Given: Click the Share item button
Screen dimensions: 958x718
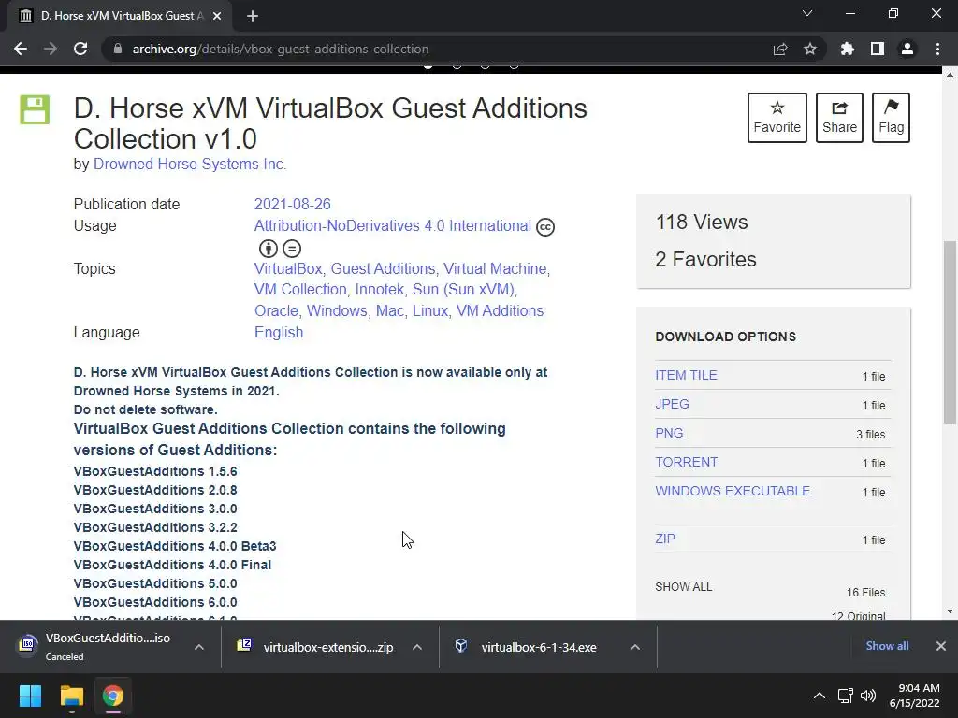Looking at the screenshot, I should [839, 118].
